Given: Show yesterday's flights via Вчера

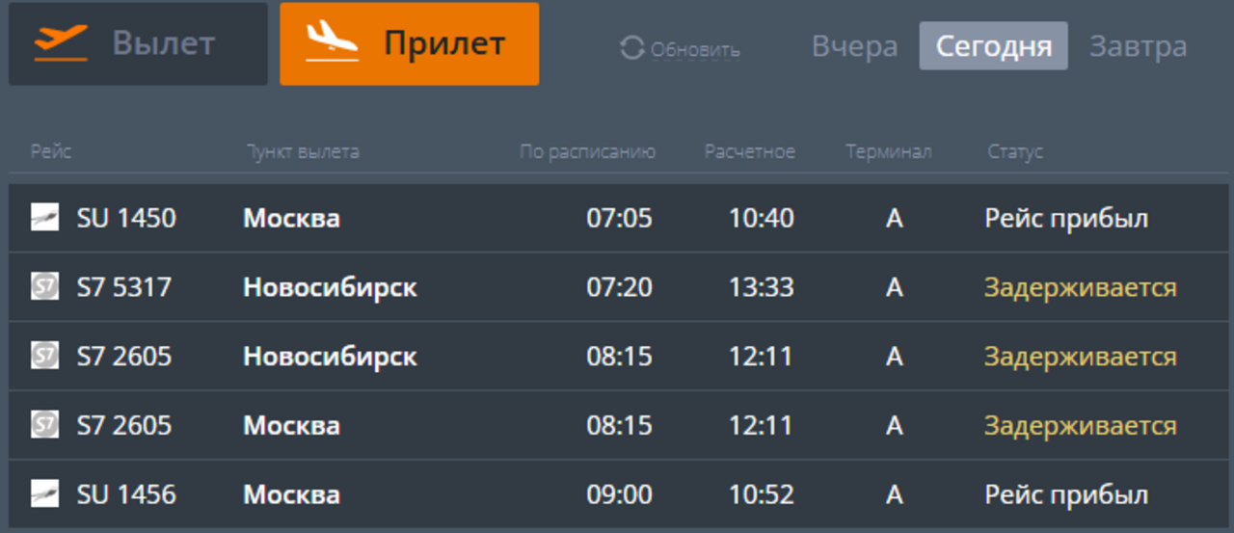Looking at the screenshot, I should [x=854, y=46].
